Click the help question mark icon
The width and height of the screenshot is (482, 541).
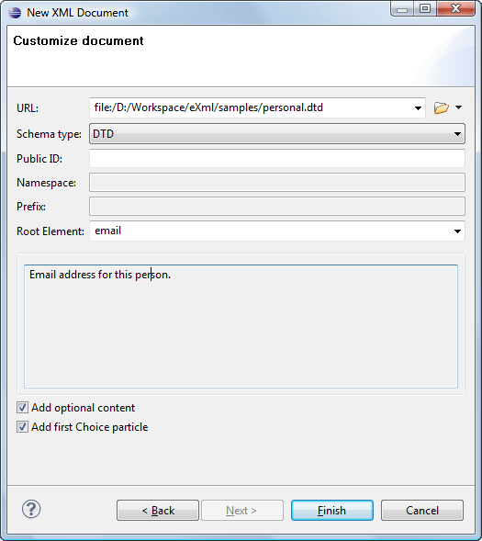tap(31, 509)
